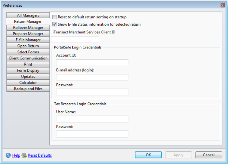This screenshot has width=228, height=164.
Task: Focus the iTransact Merchant Services Client ID field
Action: click(x=75, y=39)
